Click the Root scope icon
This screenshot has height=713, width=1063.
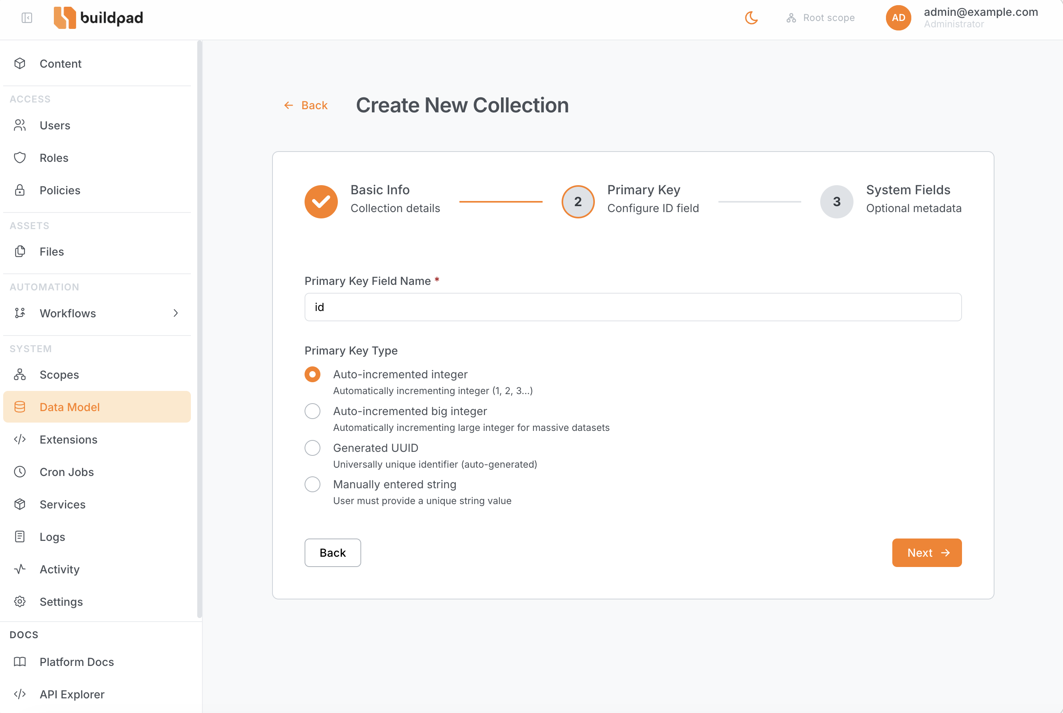(x=791, y=18)
